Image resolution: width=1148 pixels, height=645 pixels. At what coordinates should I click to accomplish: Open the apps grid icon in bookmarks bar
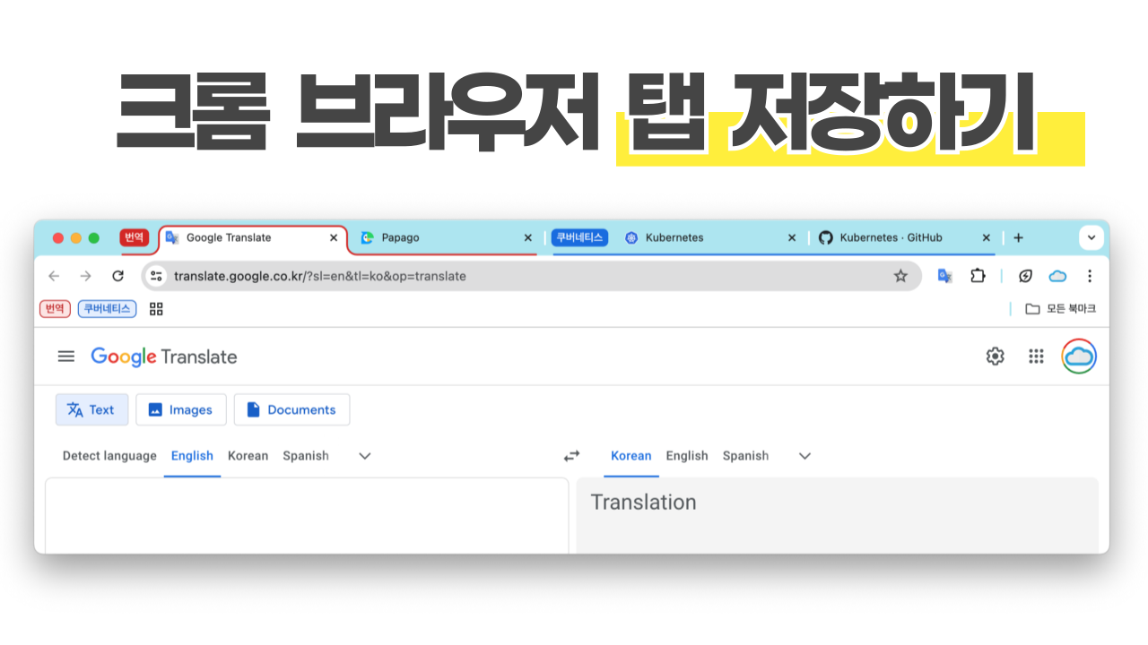pyautogui.click(x=156, y=309)
